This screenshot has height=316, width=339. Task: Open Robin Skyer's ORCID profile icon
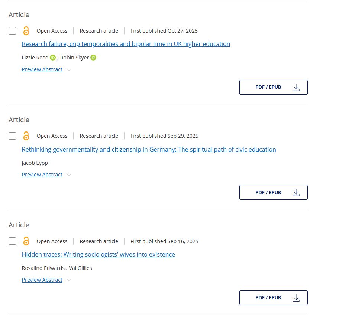click(x=93, y=58)
